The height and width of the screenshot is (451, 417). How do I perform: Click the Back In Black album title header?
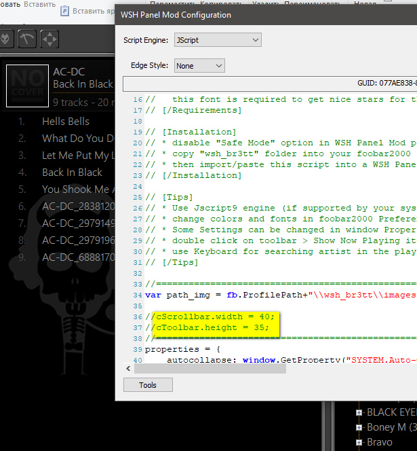(x=83, y=84)
